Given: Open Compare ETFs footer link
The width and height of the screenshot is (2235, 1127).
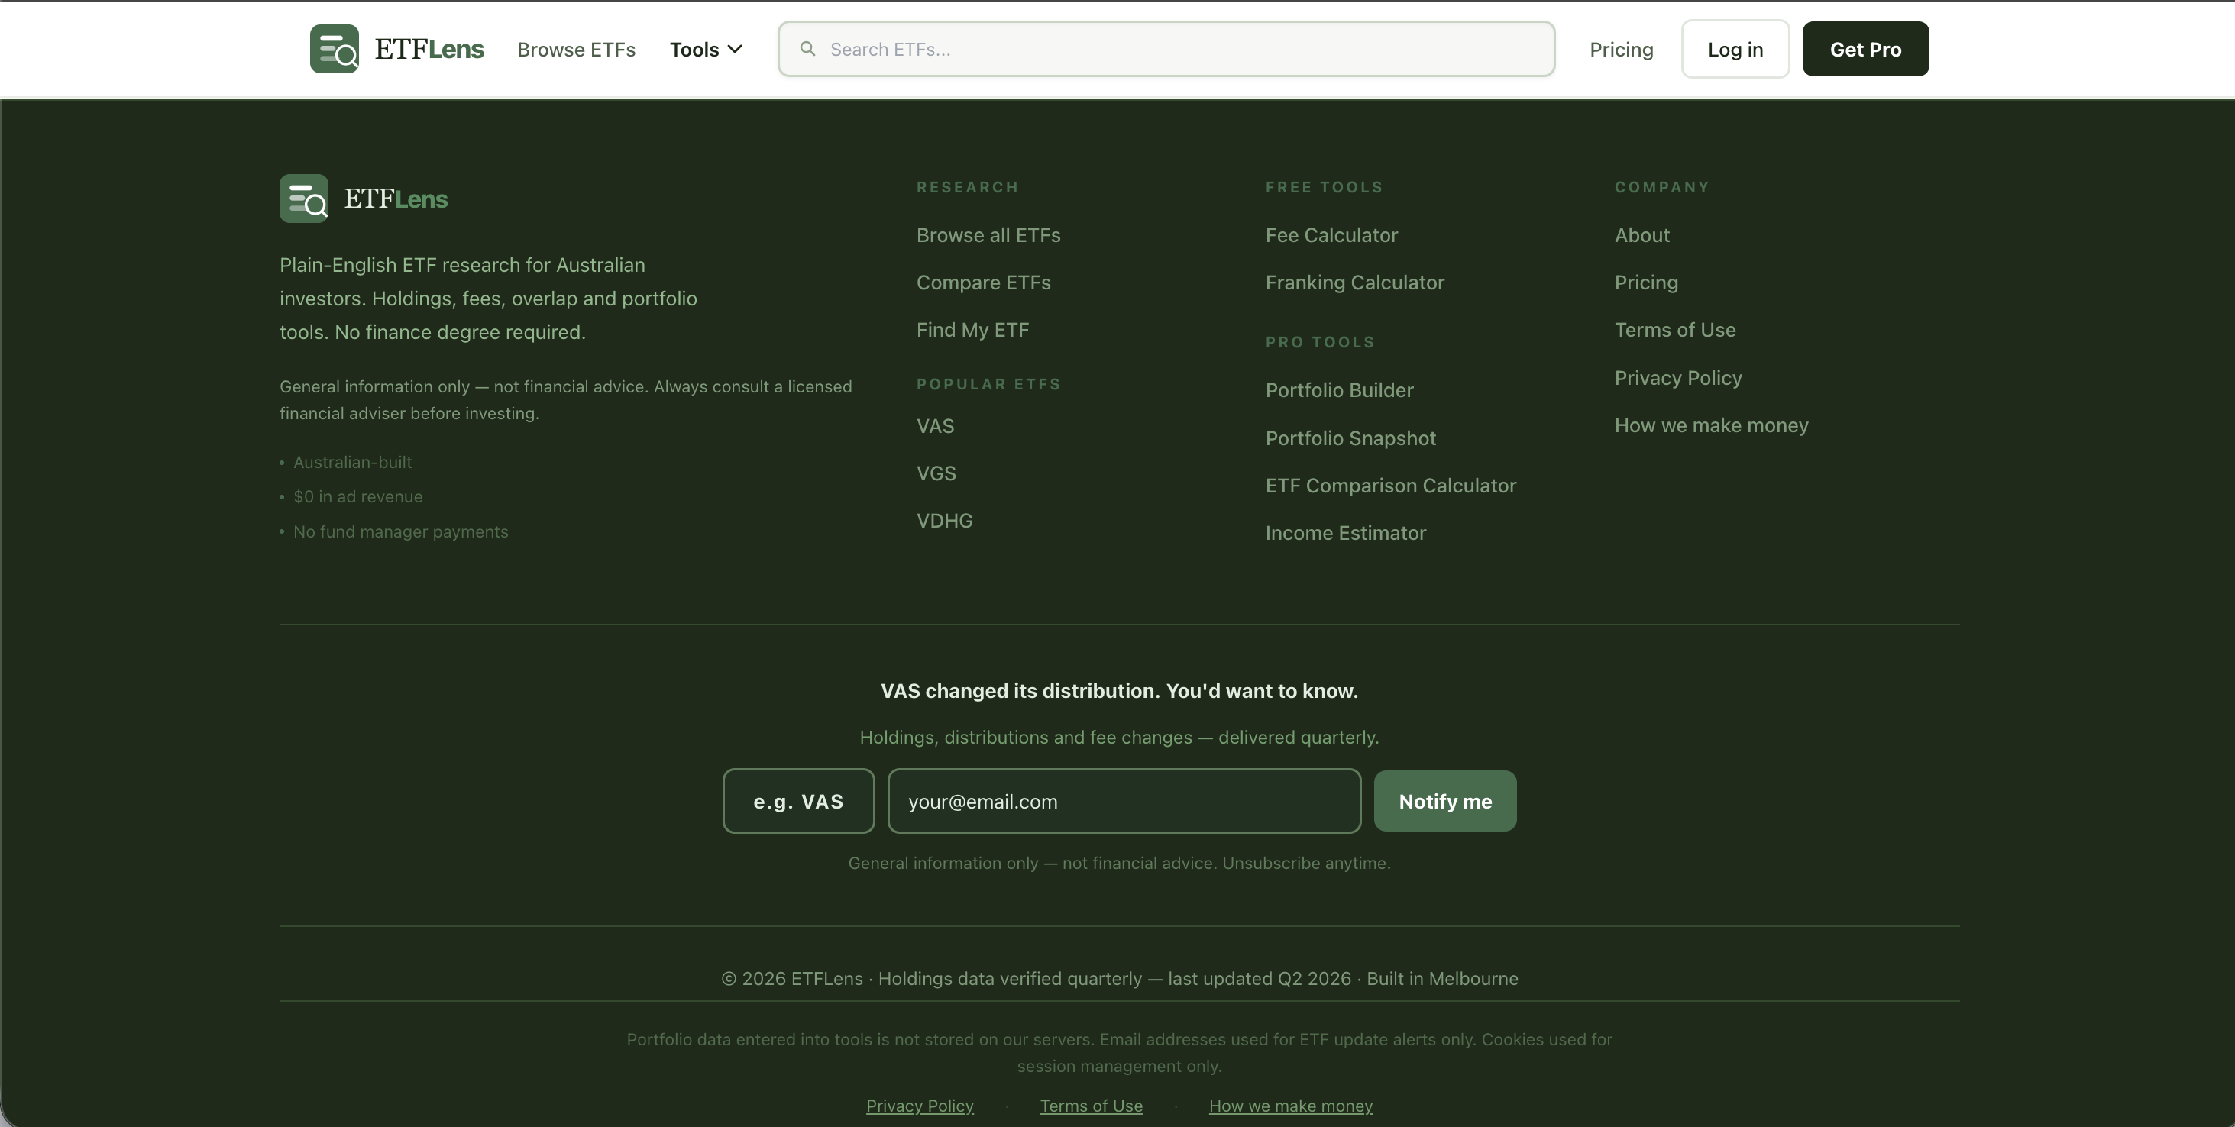Looking at the screenshot, I should tap(983, 283).
